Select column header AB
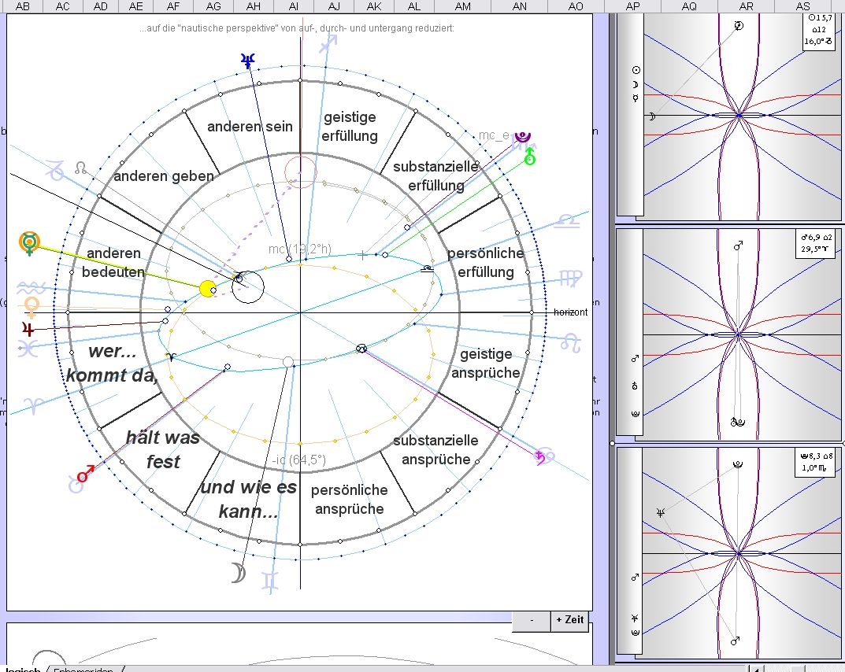This screenshot has width=845, height=672. point(23,6)
